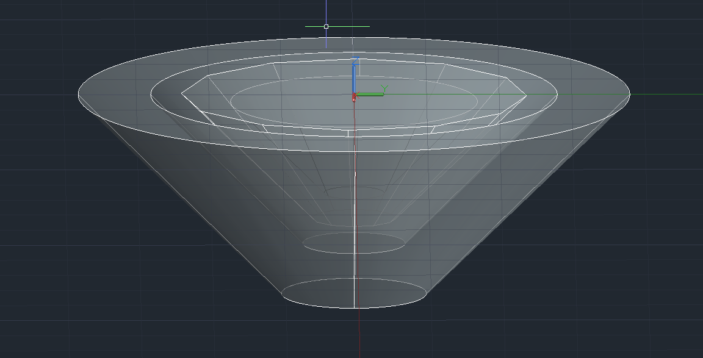Viewport: 703px width, 358px height.
Task: Click the green Y axis arrow of the UCS icon
Action: pyautogui.click(x=372, y=94)
